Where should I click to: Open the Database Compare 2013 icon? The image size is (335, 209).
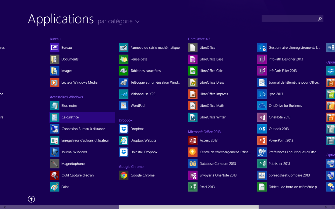(x=193, y=164)
